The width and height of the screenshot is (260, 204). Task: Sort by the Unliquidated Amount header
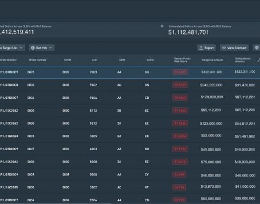pyautogui.click(x=243, y=60)
